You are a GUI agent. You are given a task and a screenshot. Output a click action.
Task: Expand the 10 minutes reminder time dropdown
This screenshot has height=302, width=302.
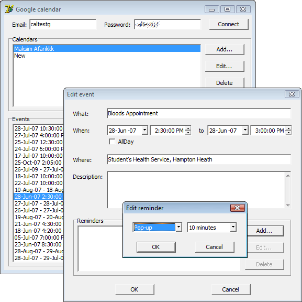(233, 227)
